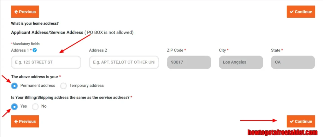323x137 pixels.
Task: Click the checkmark icon on bottom Continue
Action: tap(291, 121)
